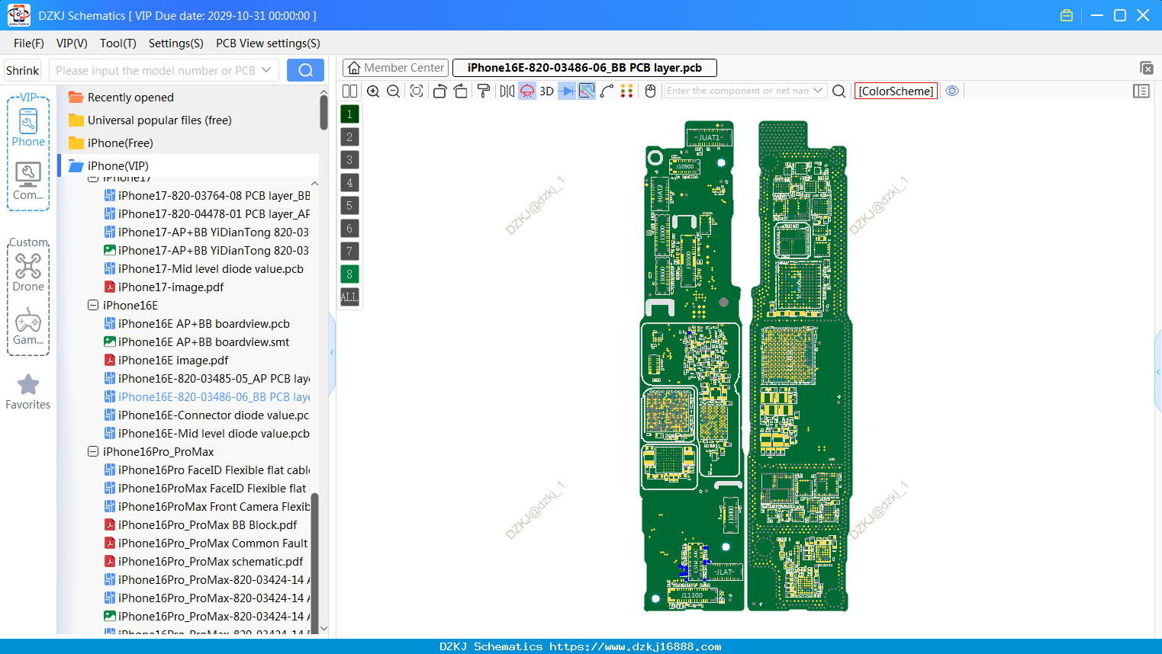The width and height of the screenshot is (1162, 654).
Task: Click the blue search button
Action: point(305,70)
